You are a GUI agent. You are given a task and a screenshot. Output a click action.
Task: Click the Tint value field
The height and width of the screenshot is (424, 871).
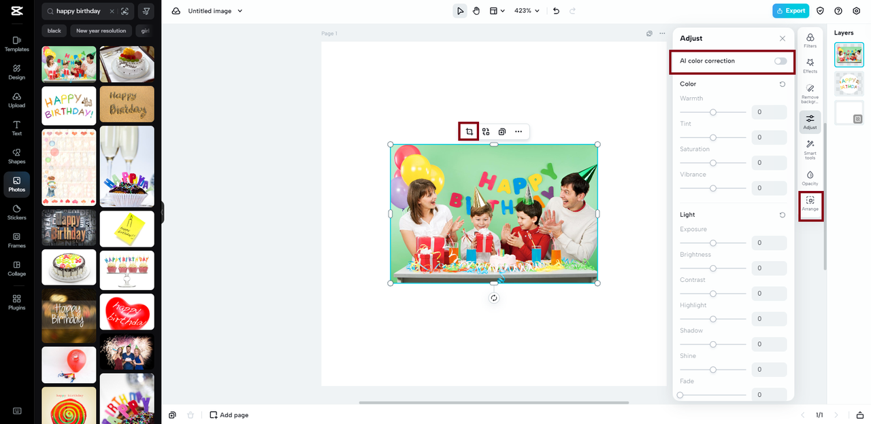point(769,137)
